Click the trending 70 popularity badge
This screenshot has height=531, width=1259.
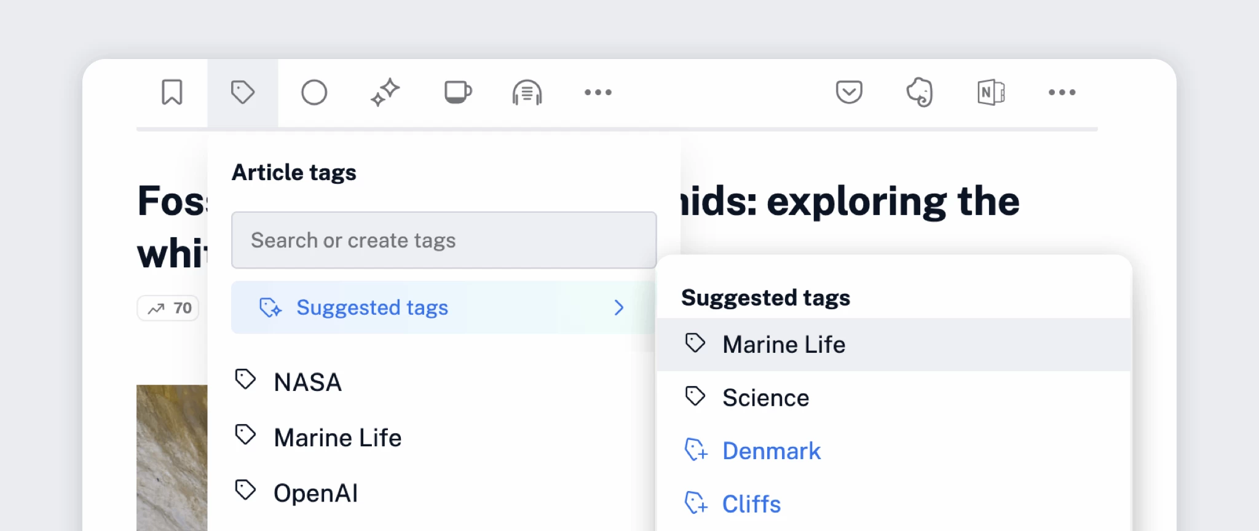point(168,308)
